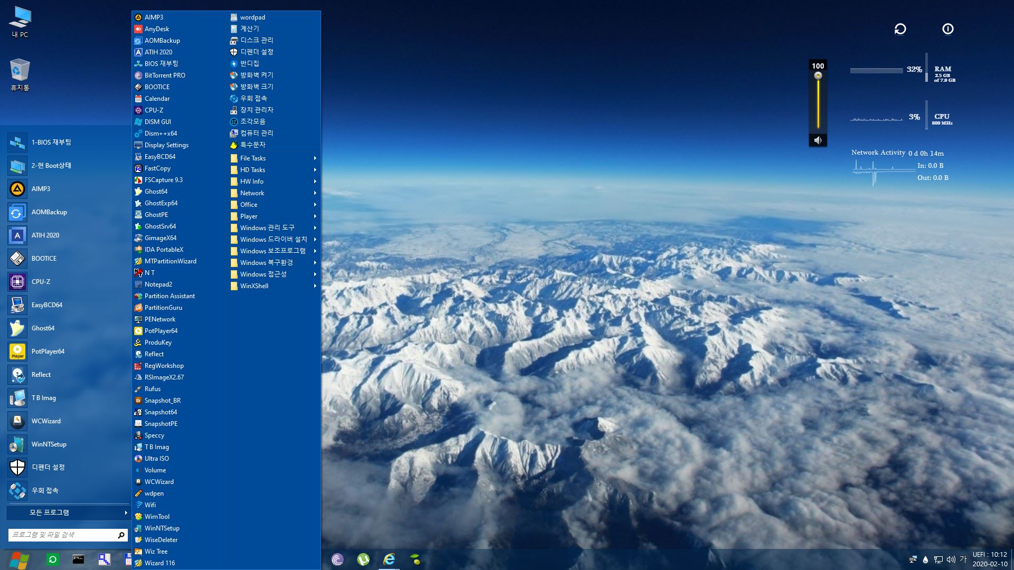
Task: Toggle the 가 IME language indicator
Action: coord(963,559)
